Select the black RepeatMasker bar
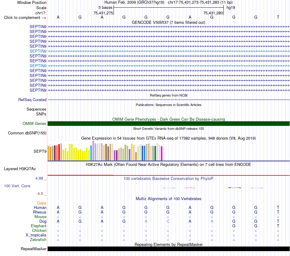The height and width of the screenshot is (256, 290). (x=169, y=249)
